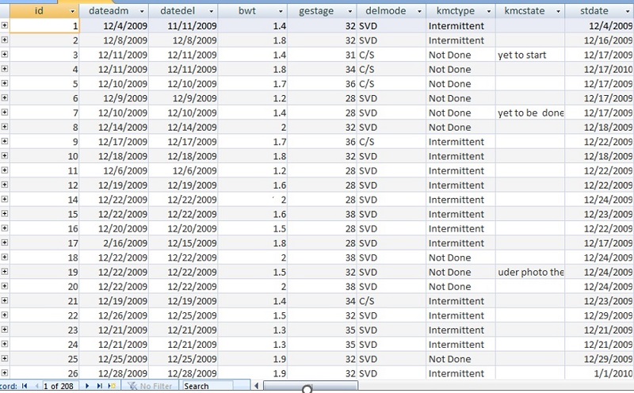The width and height of the screenshot is (634, 393).
Task: Select the kmctype 'Intermittent' cell of record id 9
Action: pos(460,142)
